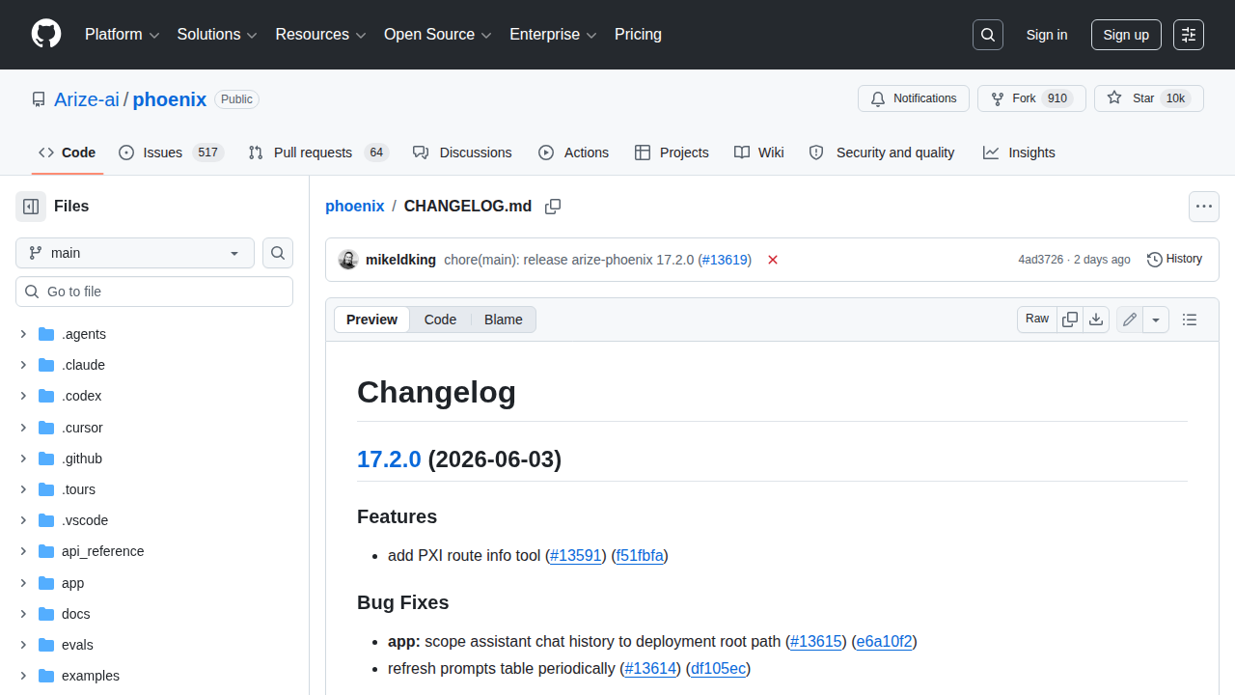This screenshot has width=1235, height=695.
Task: Expand the Enterprise menu
Action: tap(553, 35)
